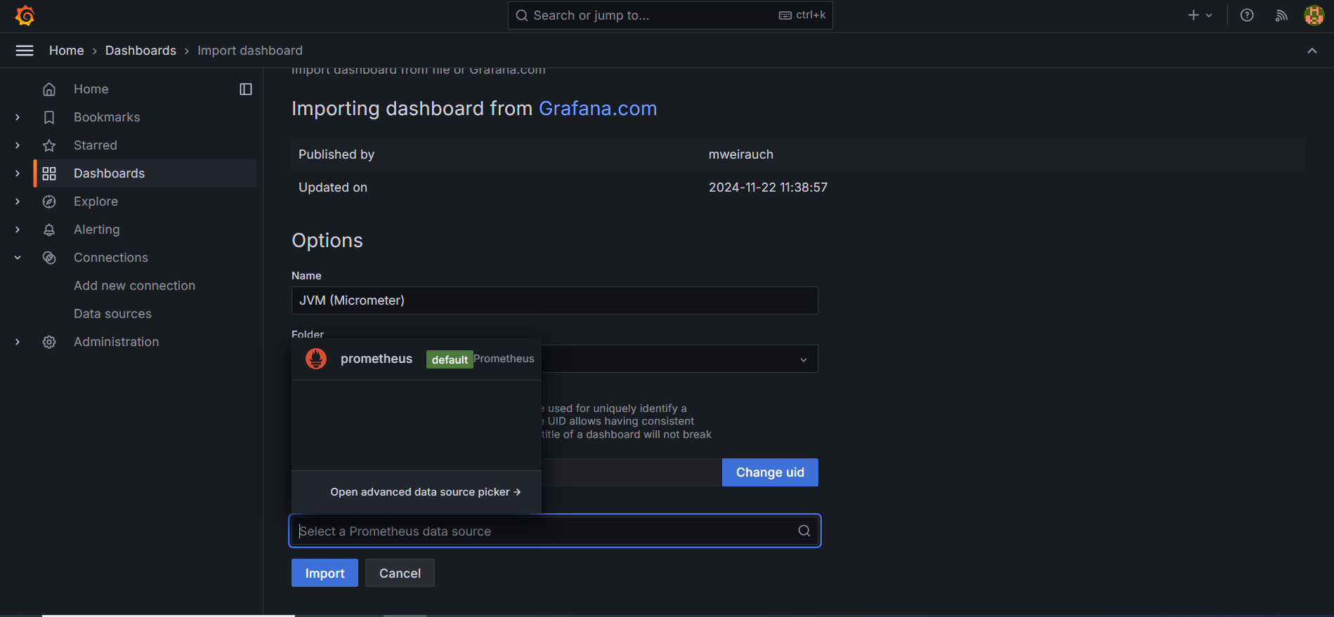Click the Administration gear icon
Viewport: 1334px width, 617px height.
click(49, 342)
